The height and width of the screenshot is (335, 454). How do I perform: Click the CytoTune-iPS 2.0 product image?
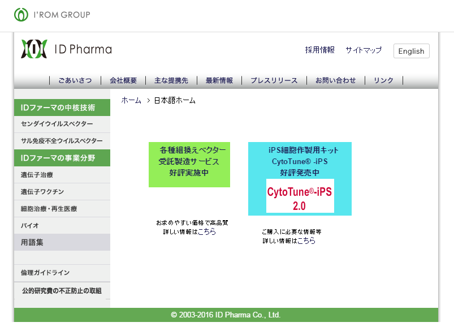tap(300, 196)
